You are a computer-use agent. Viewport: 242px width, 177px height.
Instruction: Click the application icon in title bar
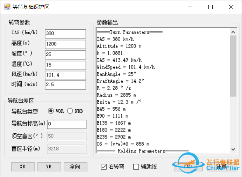(x=7, y=7)
